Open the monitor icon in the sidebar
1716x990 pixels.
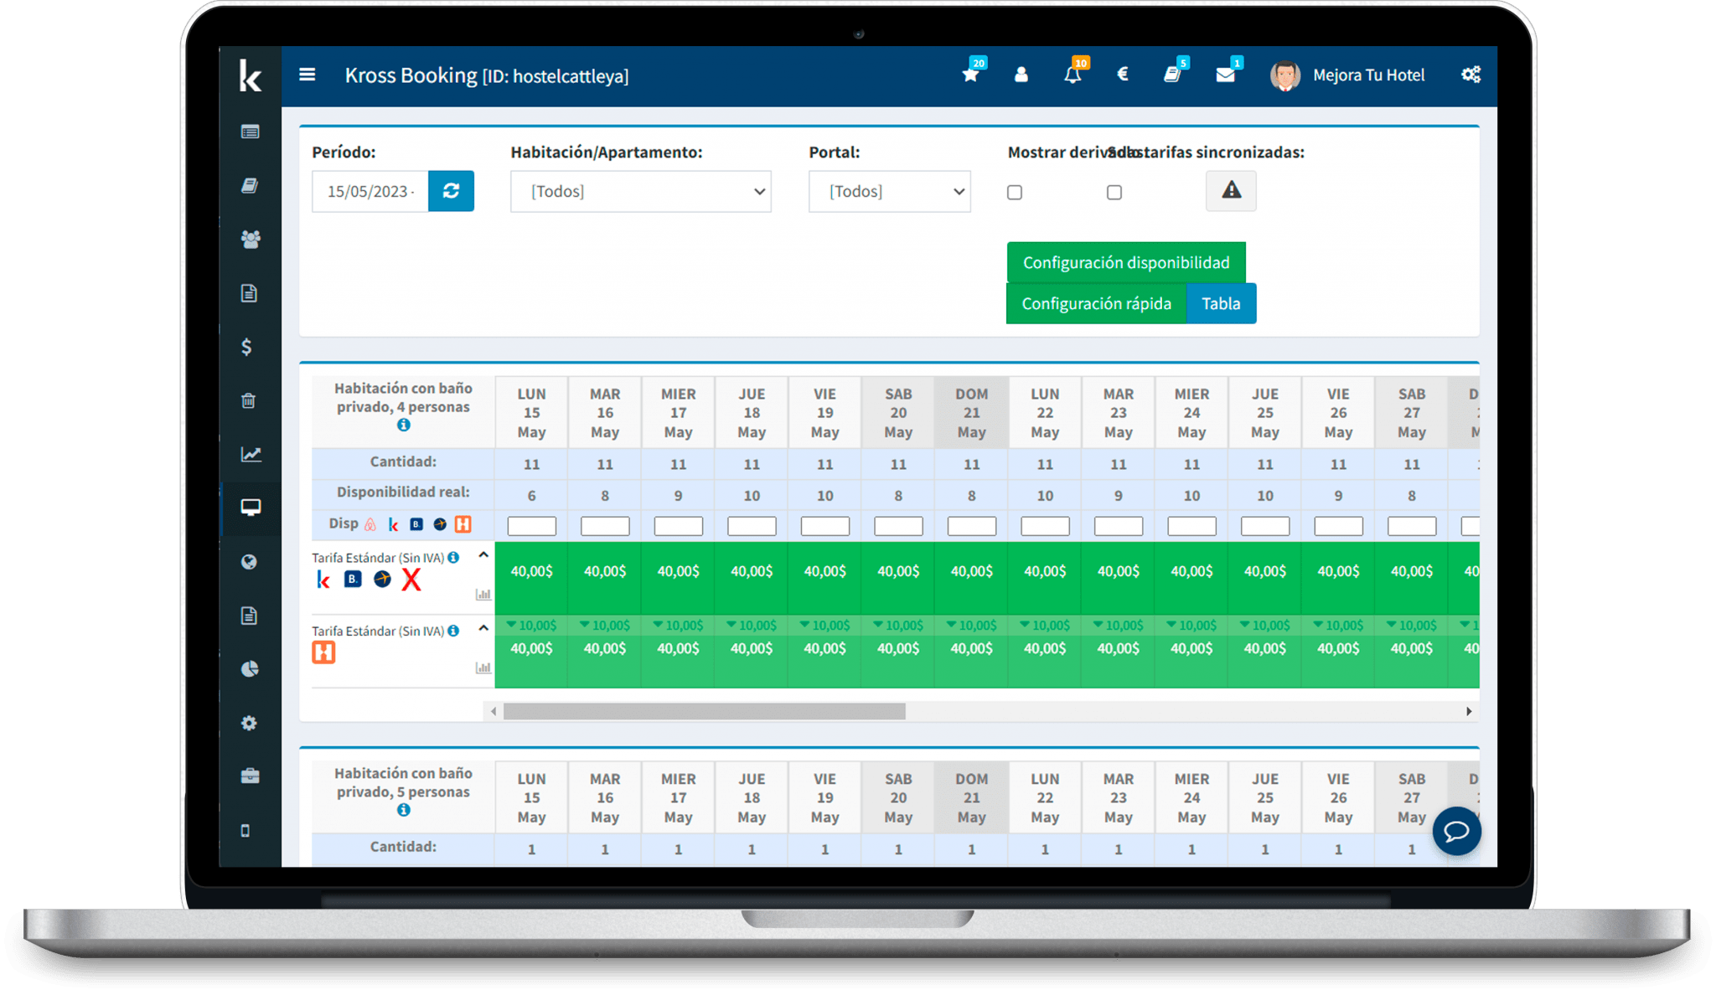click(251, 508)
